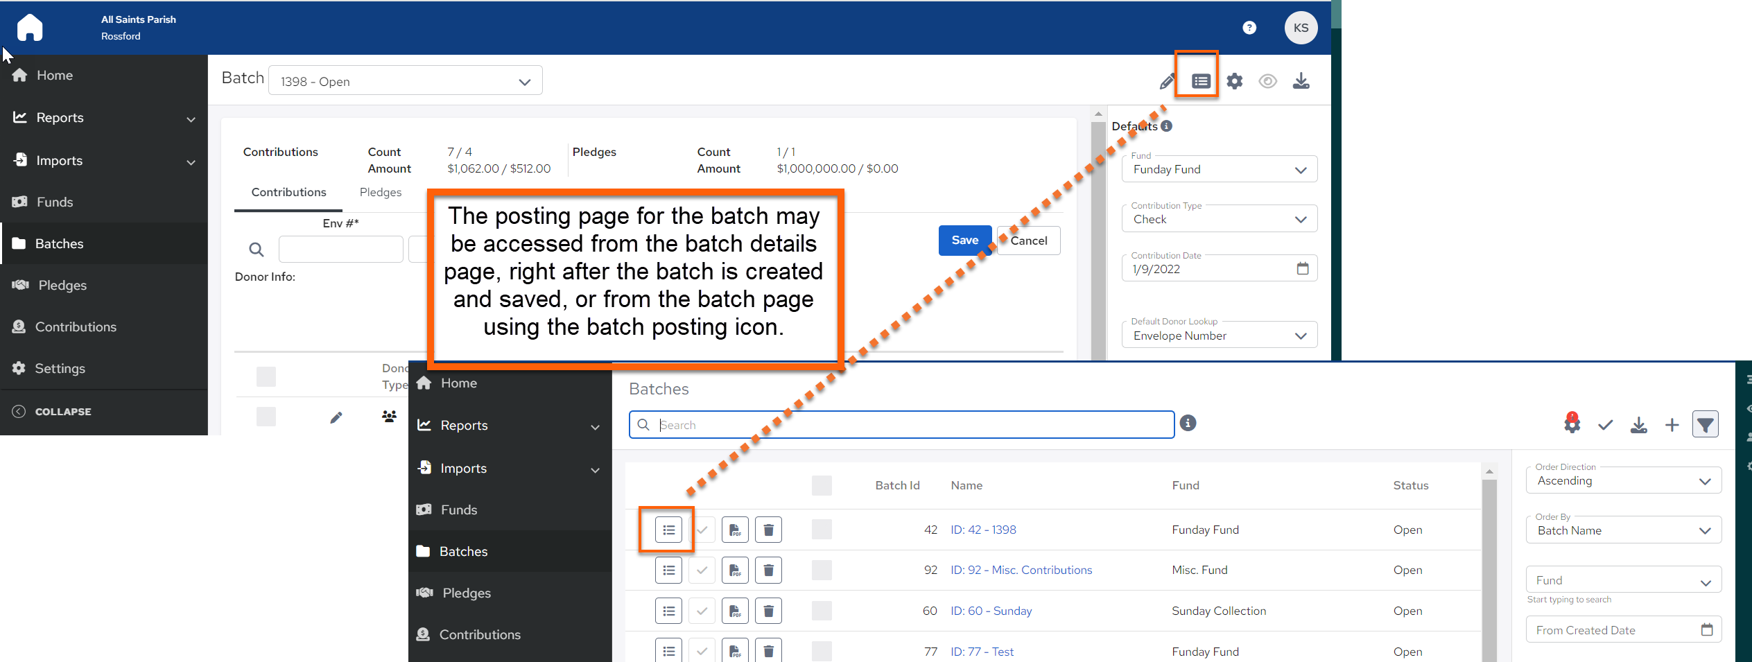Select the Pledges tab

tap(380, 193)
